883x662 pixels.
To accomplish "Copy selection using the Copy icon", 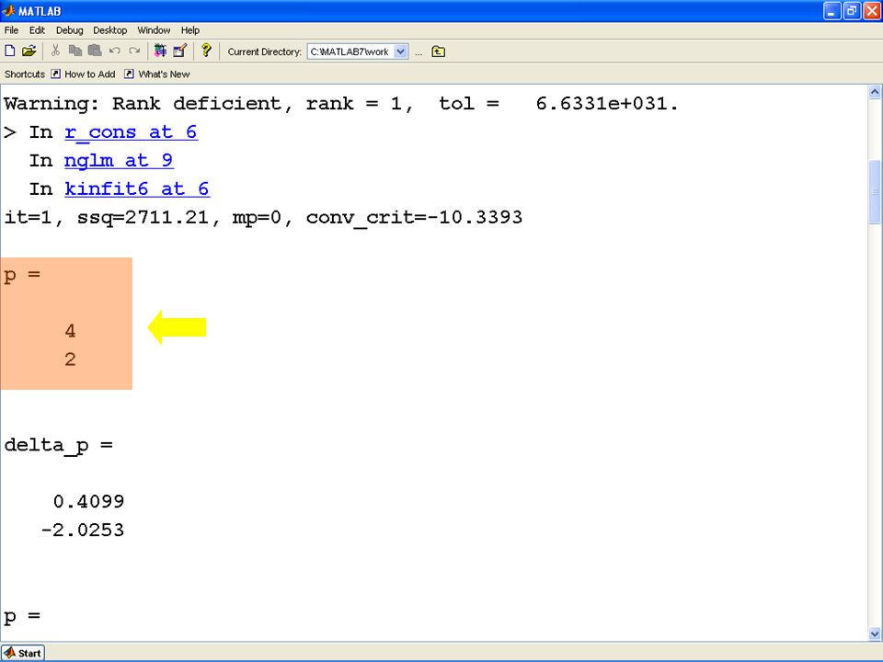I will [x=75, y=51].
